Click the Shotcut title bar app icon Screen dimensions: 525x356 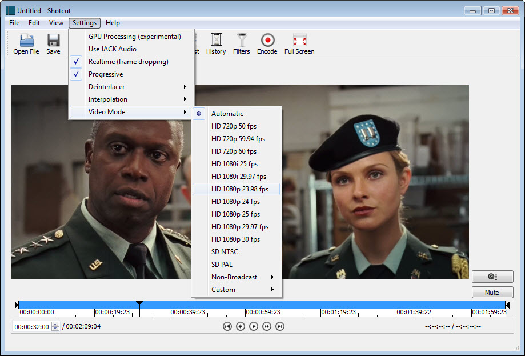[10, 10]
